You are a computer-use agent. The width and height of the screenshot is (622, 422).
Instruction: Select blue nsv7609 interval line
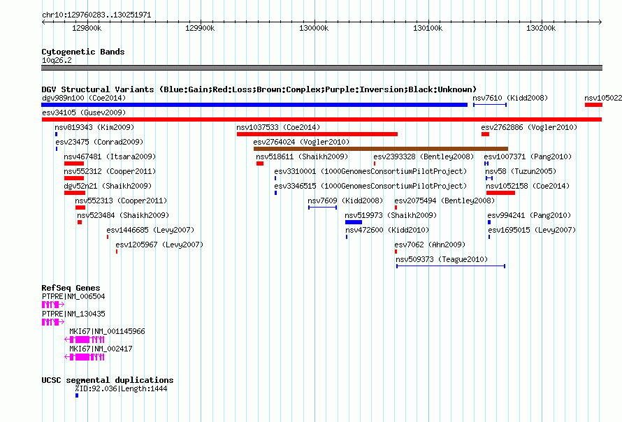322,208
